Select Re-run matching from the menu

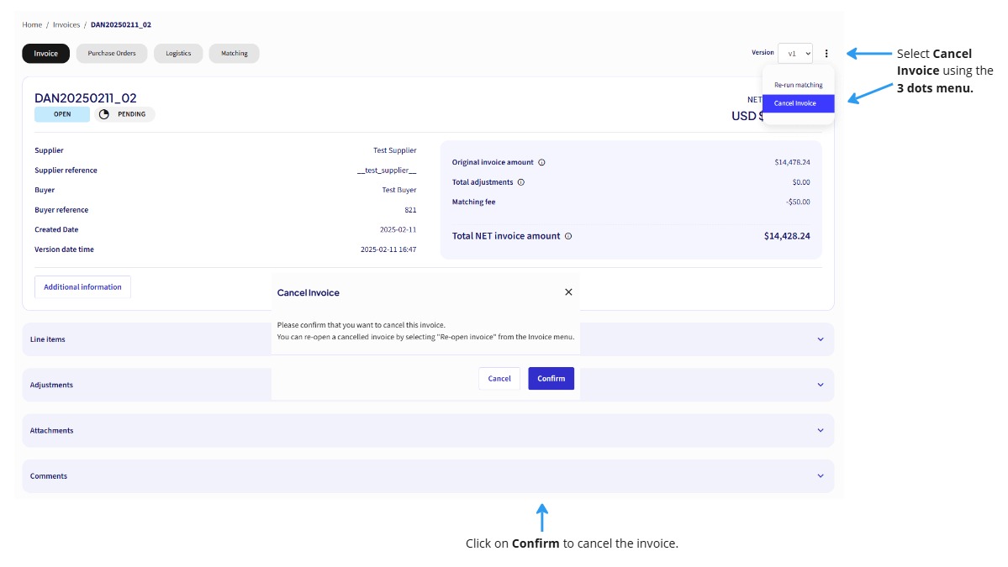799,85
